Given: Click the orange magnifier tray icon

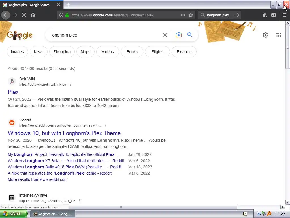Looking at the screenshot, I should [269, 214].
